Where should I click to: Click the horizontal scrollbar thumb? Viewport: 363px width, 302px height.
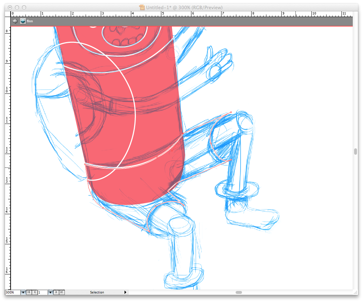tap(239, 292)
